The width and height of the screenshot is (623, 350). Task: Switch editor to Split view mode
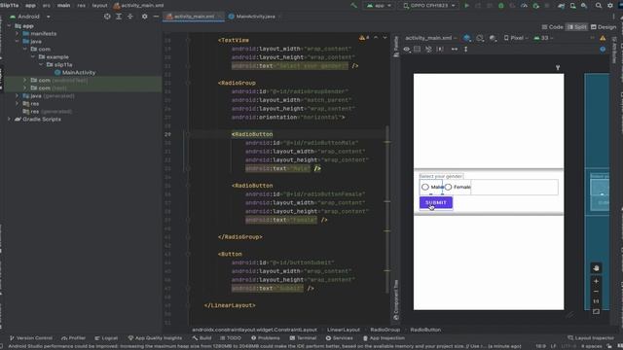577,27
